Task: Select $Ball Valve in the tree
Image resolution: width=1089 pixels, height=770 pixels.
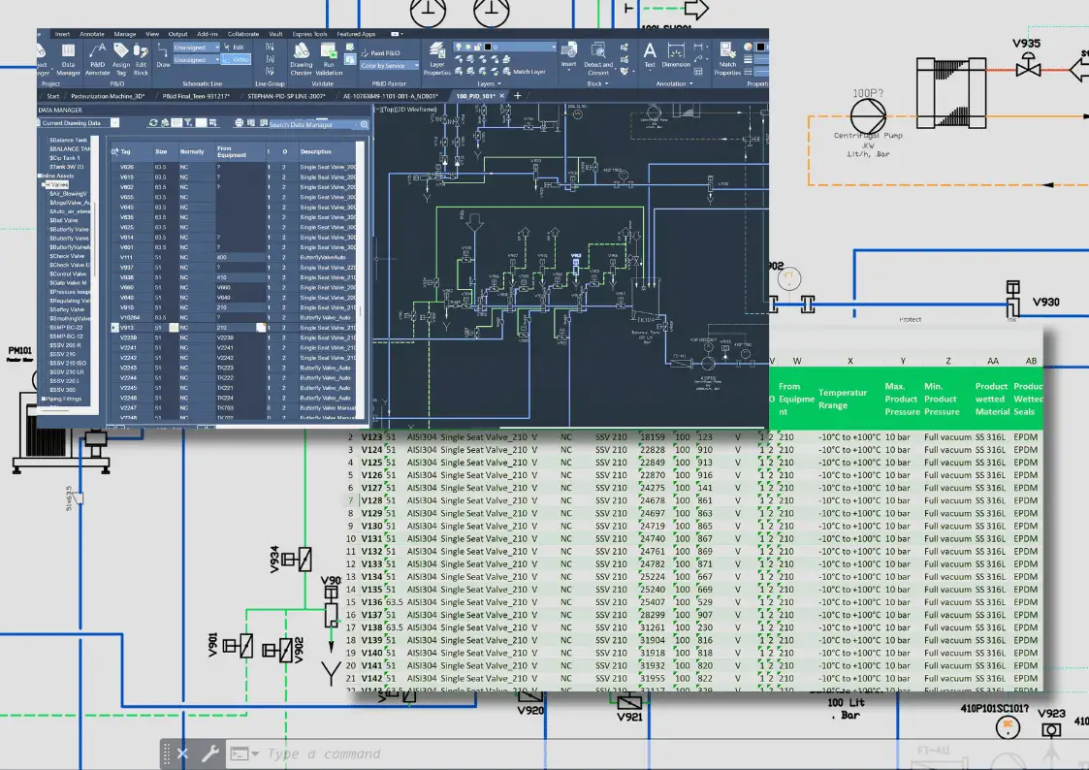Action: point(63,220)
